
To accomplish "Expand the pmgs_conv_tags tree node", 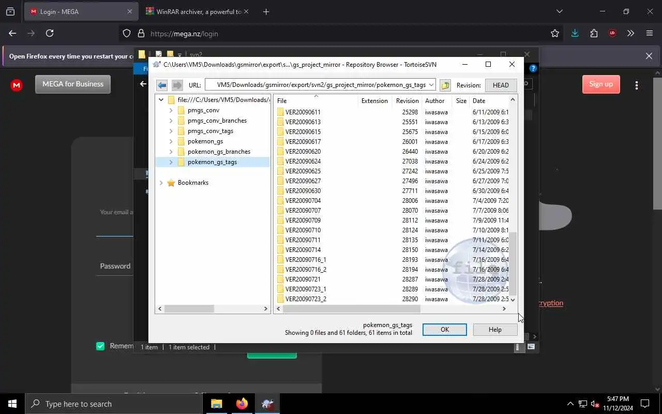I will (x=171, y=131).
